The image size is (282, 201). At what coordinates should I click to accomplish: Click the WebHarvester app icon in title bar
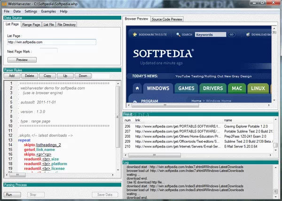tap(4, 4)
